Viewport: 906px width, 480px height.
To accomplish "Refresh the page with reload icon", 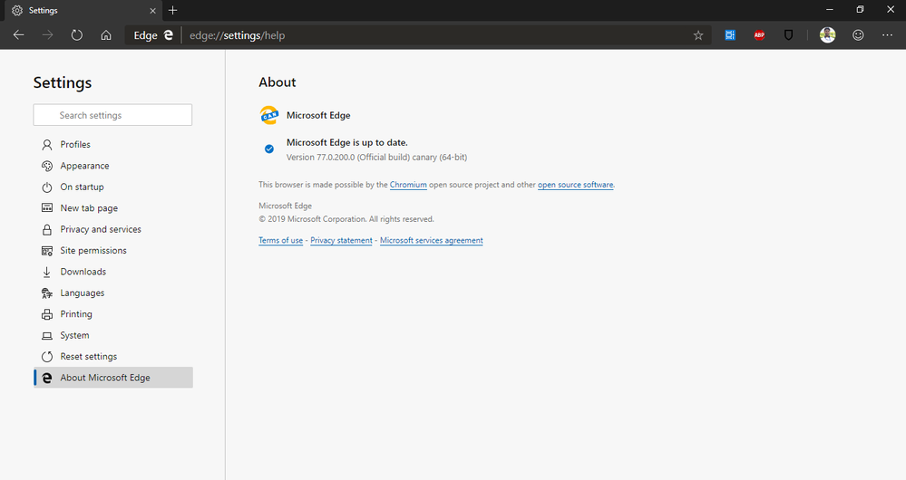I will coord(77,35).
